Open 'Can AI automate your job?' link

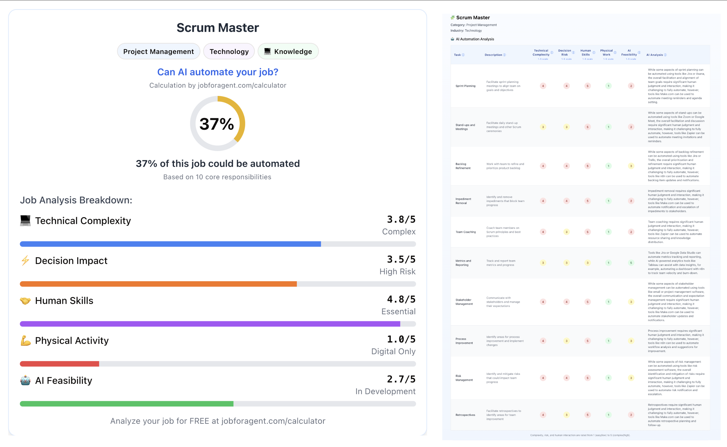coord(217,72)
